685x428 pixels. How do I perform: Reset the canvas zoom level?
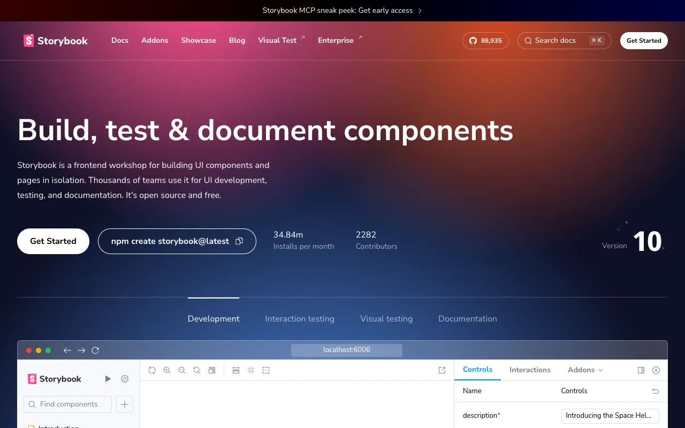197,370
